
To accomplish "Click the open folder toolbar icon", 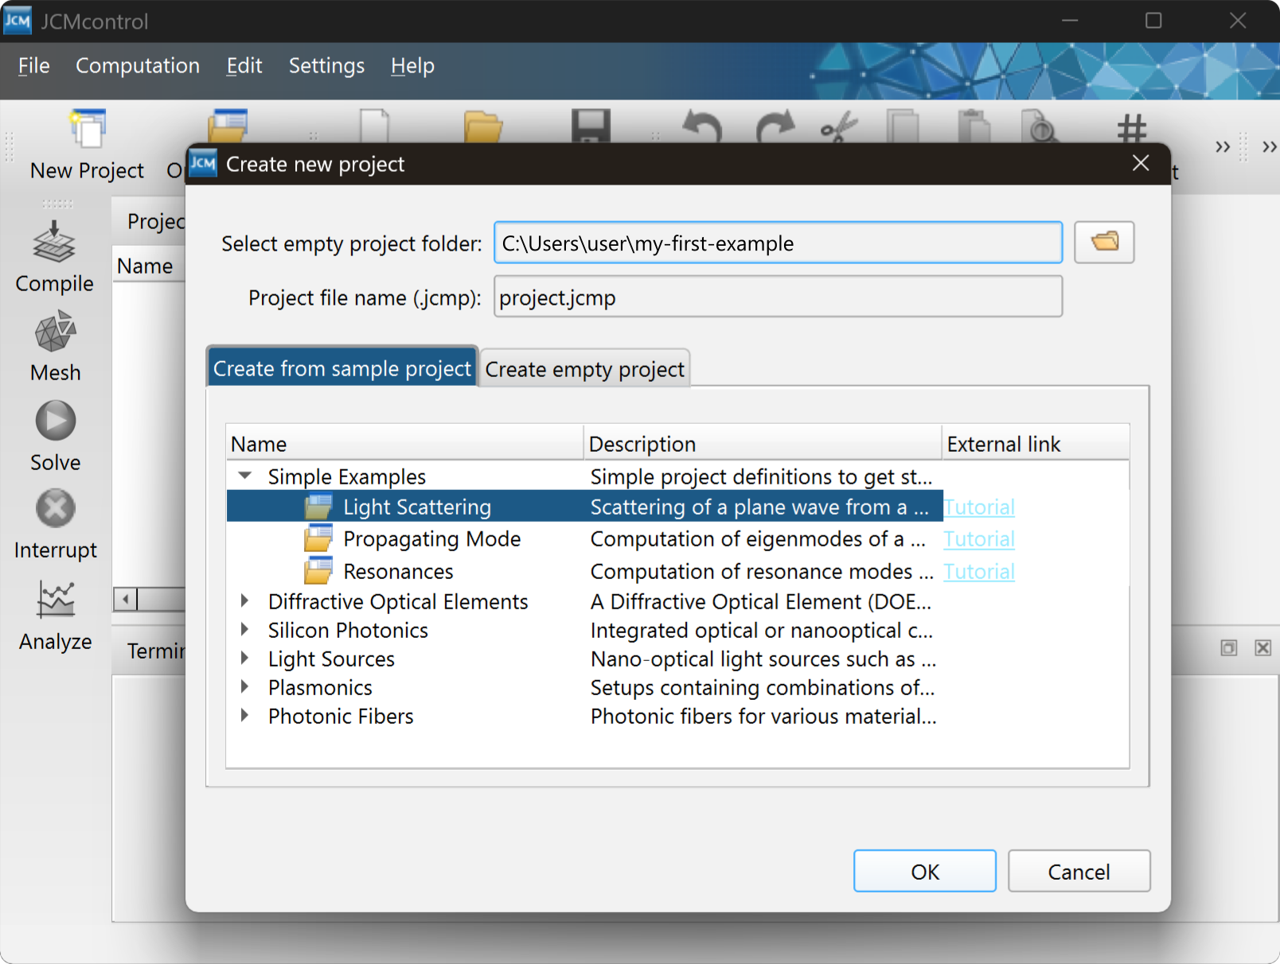I will pyautogui.click(x=483, y=126).
